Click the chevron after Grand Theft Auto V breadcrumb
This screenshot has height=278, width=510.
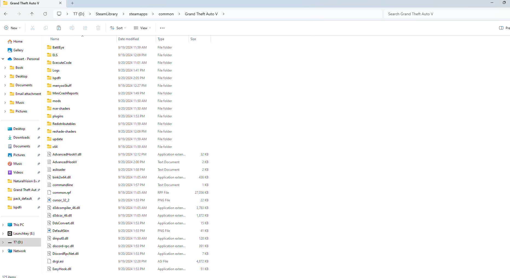(x=224, y=14)
